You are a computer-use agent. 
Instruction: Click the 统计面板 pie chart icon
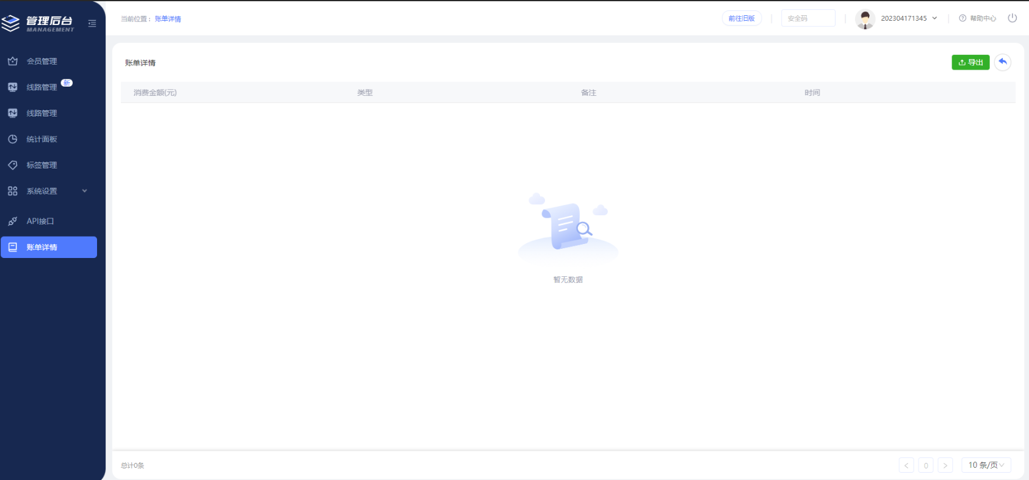pyautogui.click(x=12, y=139)
